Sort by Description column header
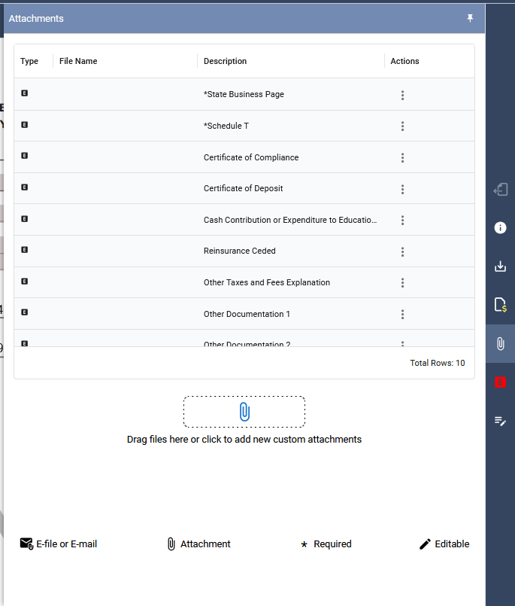 (225, 61)
